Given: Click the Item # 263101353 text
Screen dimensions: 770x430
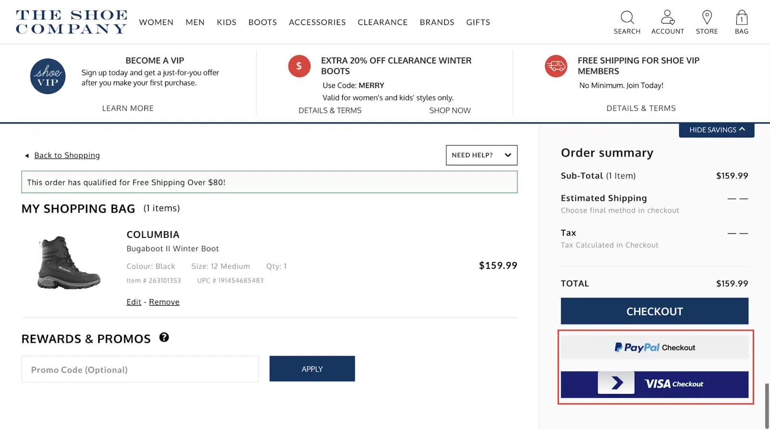Looking at the screenshot, I should (x=154, y=281).
